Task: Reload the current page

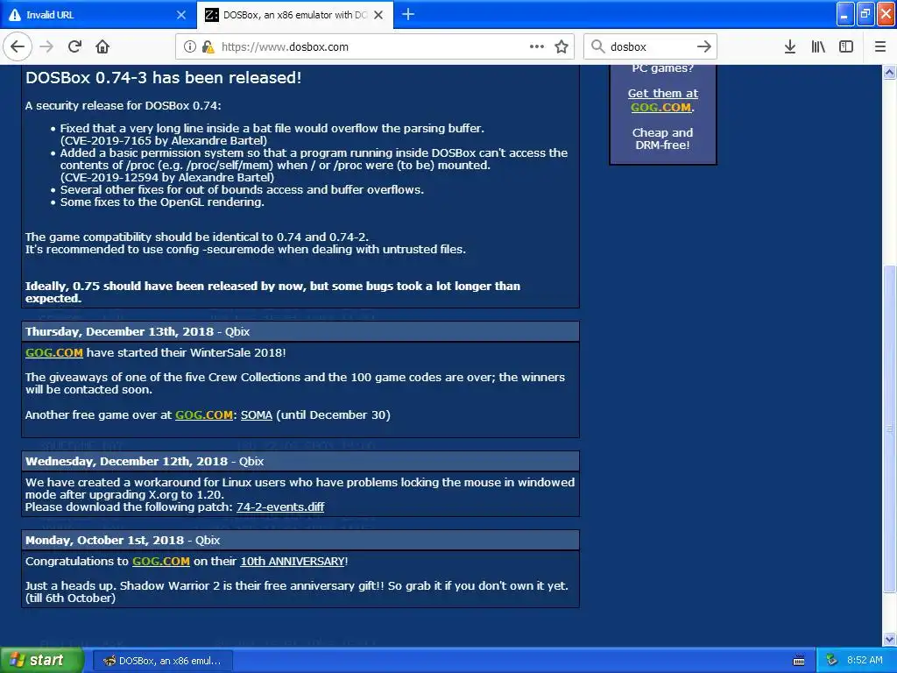Action: pos(74,47)
